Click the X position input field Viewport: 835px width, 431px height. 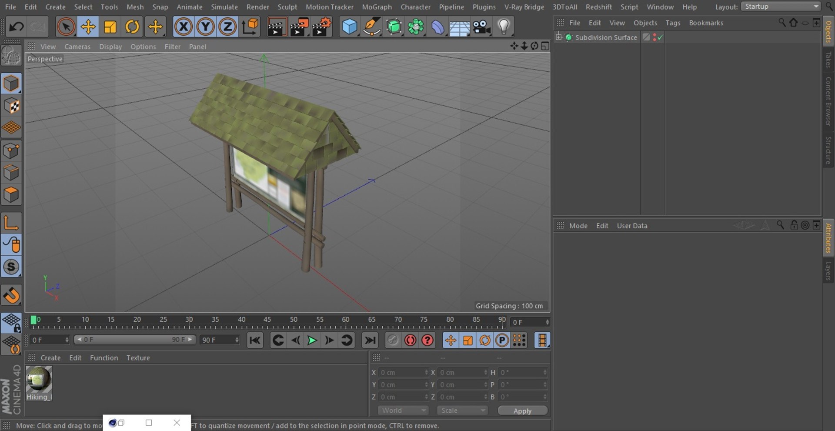point(403,372)
